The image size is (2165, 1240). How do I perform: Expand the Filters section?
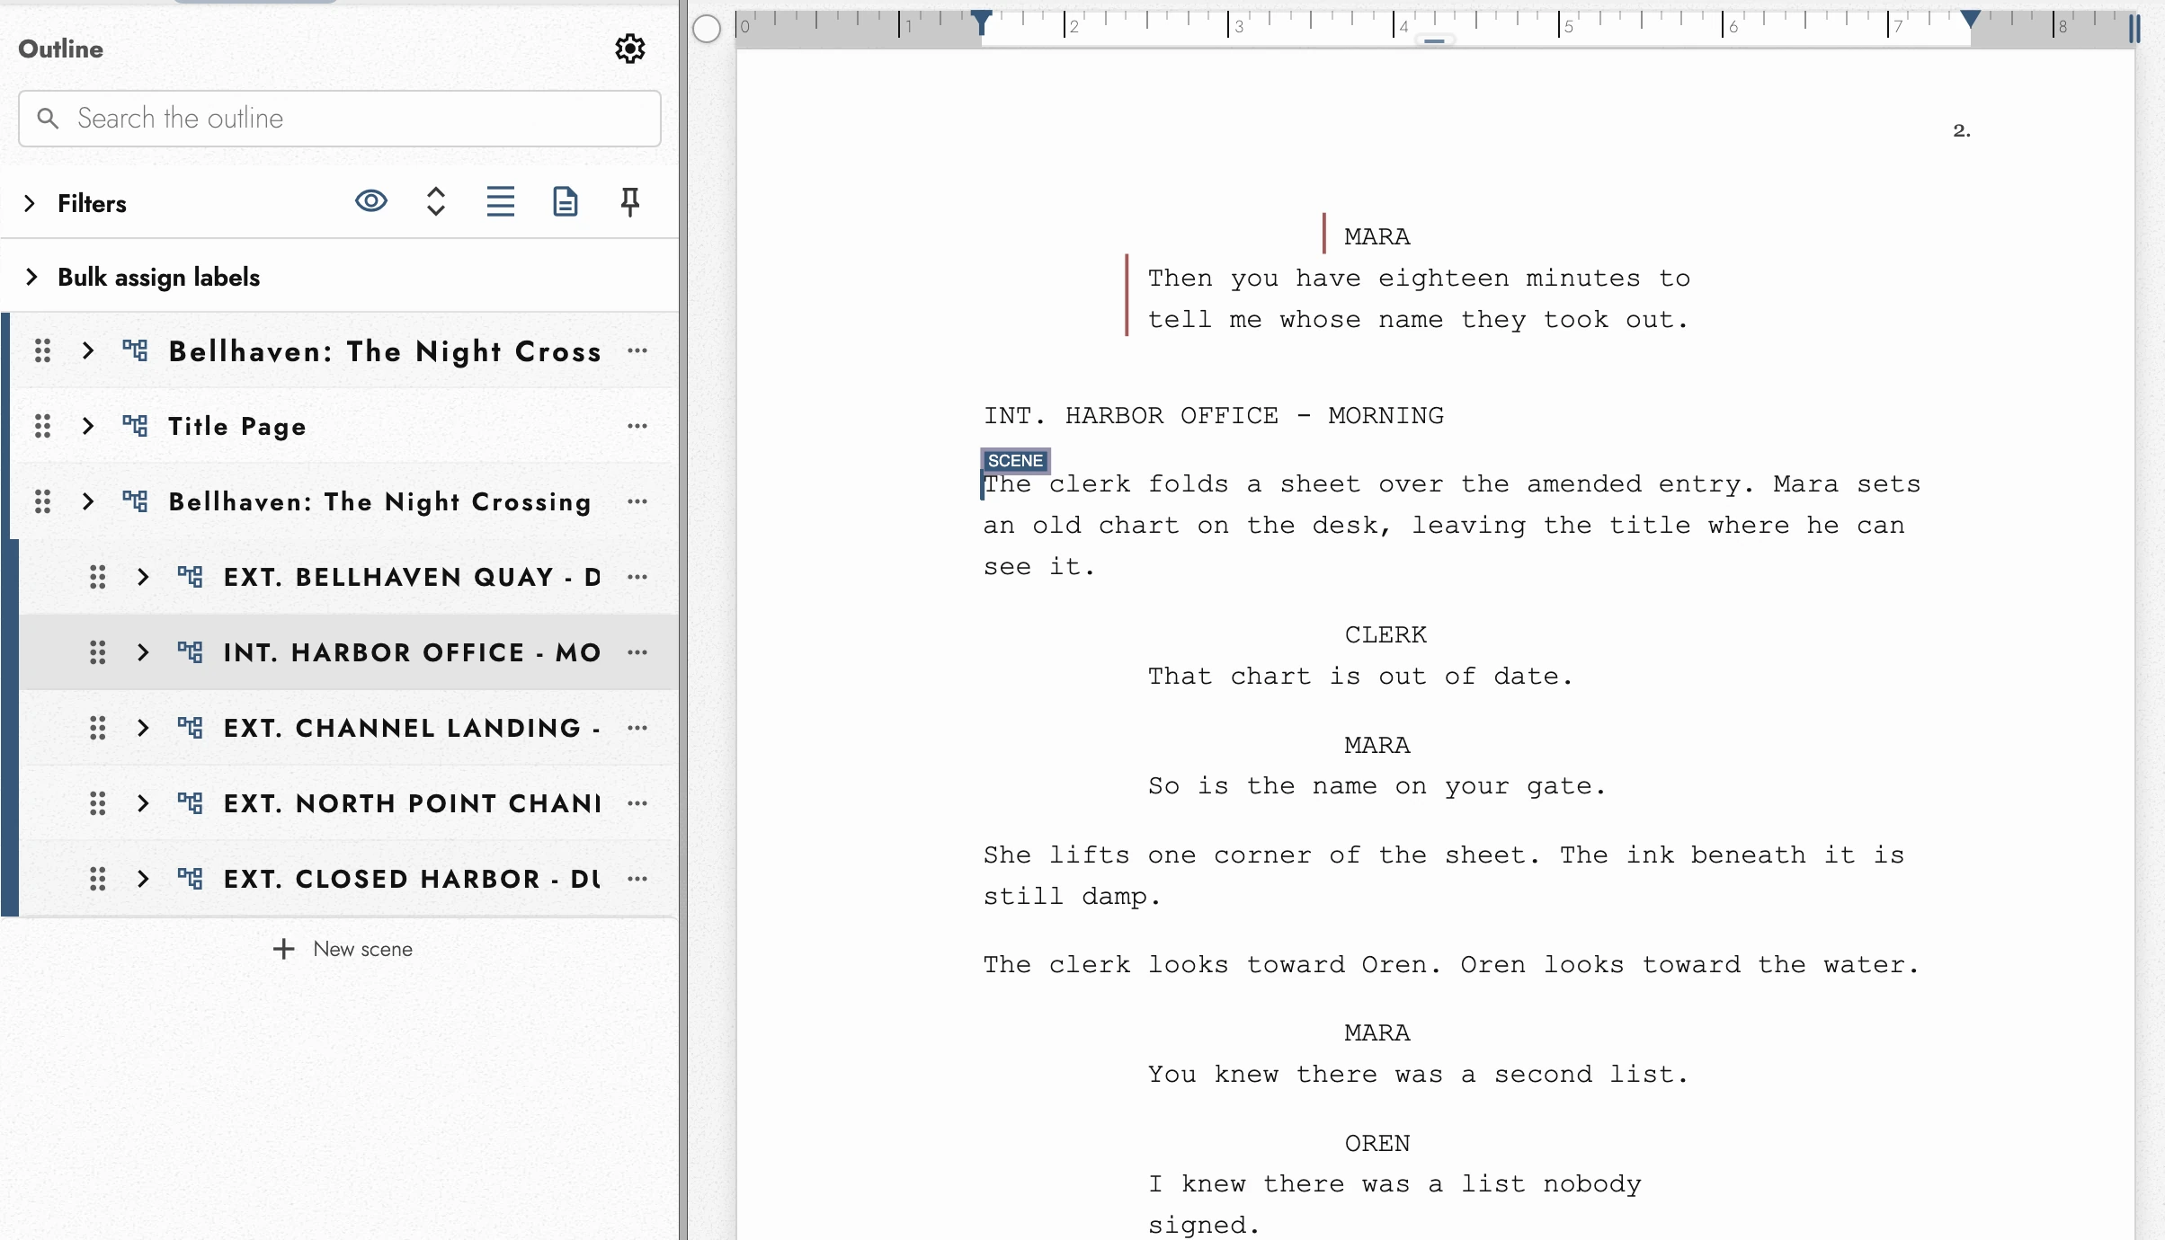tap(30, 203)
